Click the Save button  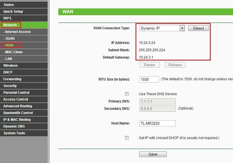153,154
